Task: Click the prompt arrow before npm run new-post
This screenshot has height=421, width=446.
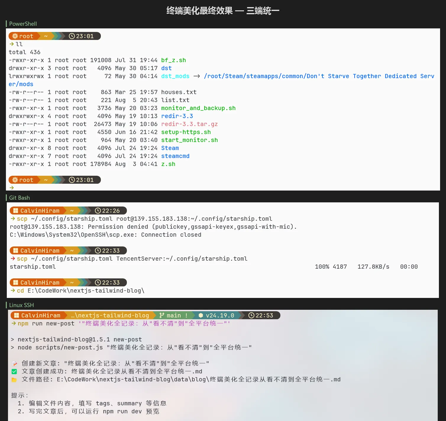Action: click(14, 323)
